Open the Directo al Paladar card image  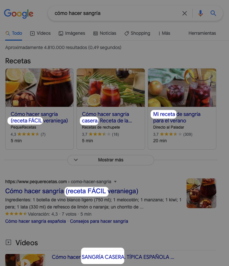point(182,88)
